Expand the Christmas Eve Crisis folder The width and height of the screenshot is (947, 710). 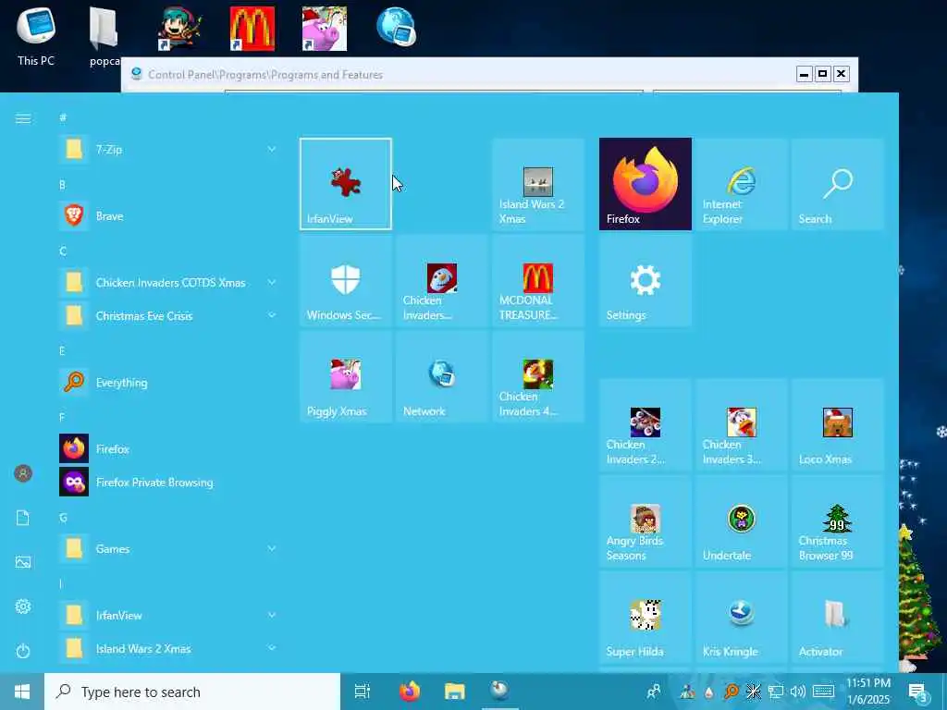pyautogui.click(x=168, y=316)
